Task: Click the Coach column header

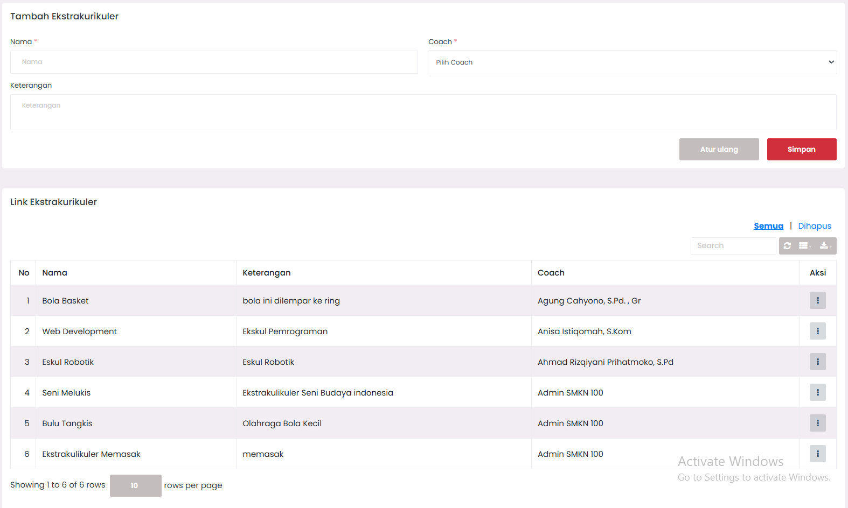Action: click(551, 273)
